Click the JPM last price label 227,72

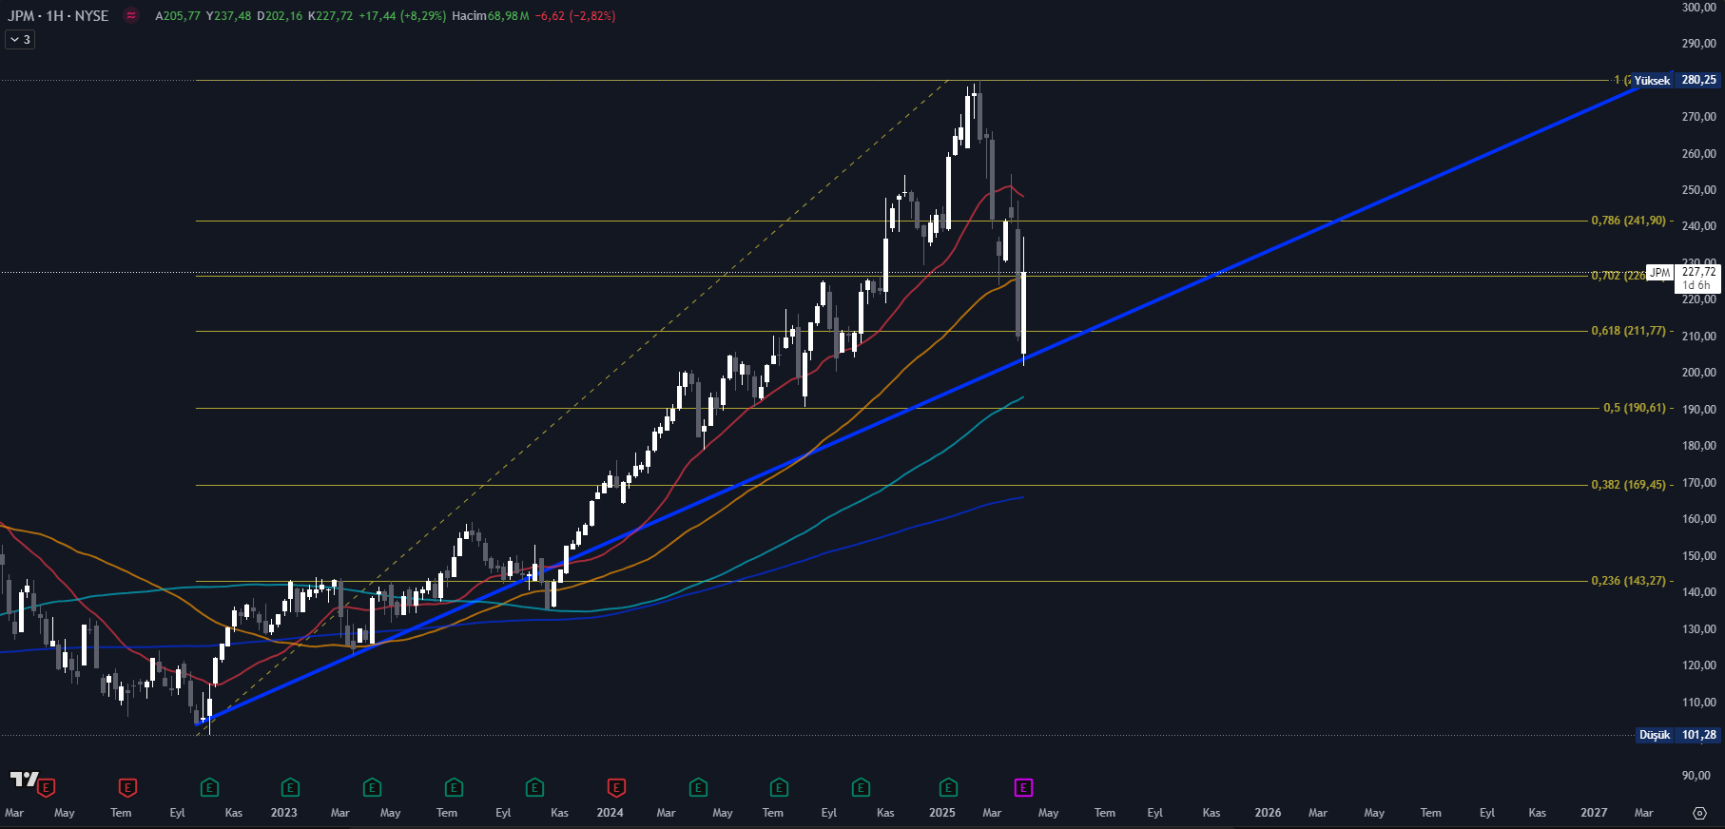1698,272
